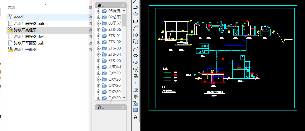Click the 05旋流 folder icon in tree
Image resolution: width=305 pixels, height=131 pixels.
[104, 11]
